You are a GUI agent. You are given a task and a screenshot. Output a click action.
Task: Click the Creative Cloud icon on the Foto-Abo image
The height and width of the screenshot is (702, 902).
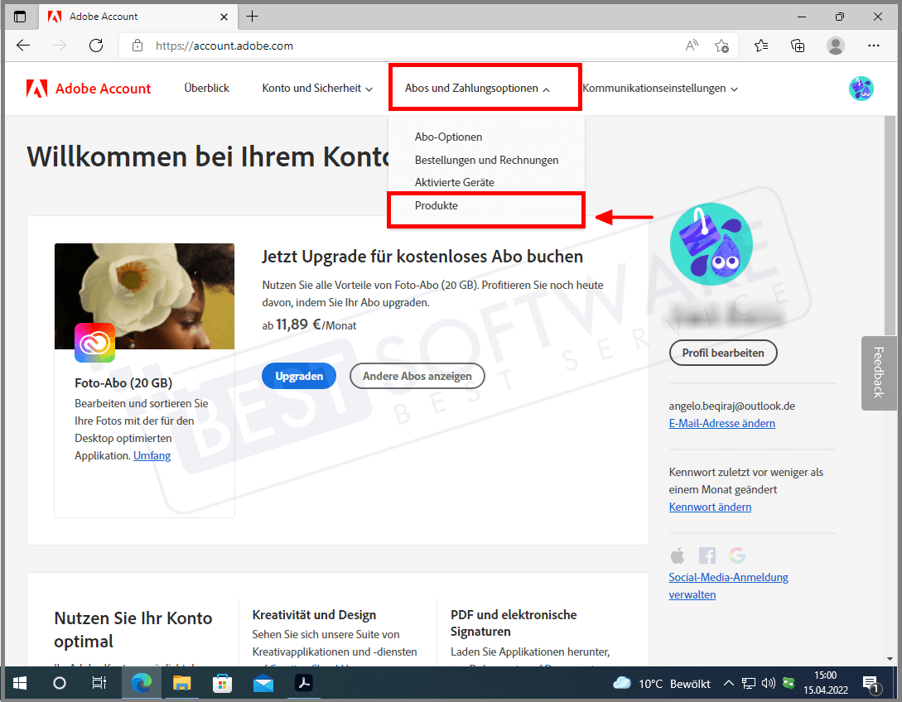click(94, 342)
